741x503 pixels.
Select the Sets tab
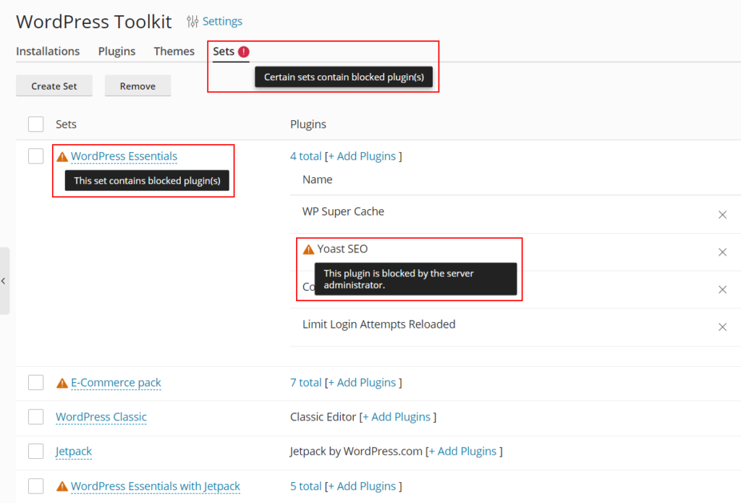224,51
